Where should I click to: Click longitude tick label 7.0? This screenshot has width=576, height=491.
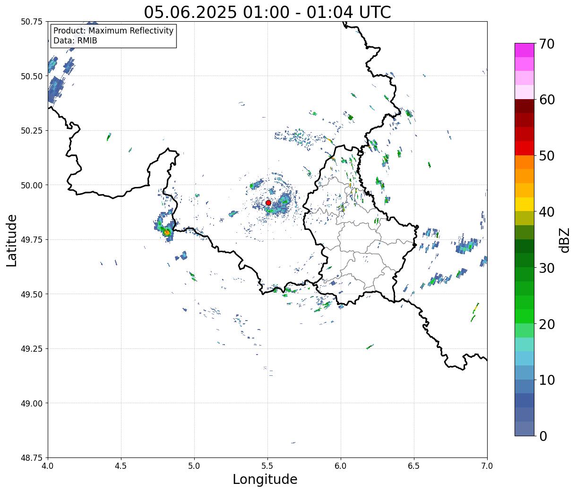487,466
